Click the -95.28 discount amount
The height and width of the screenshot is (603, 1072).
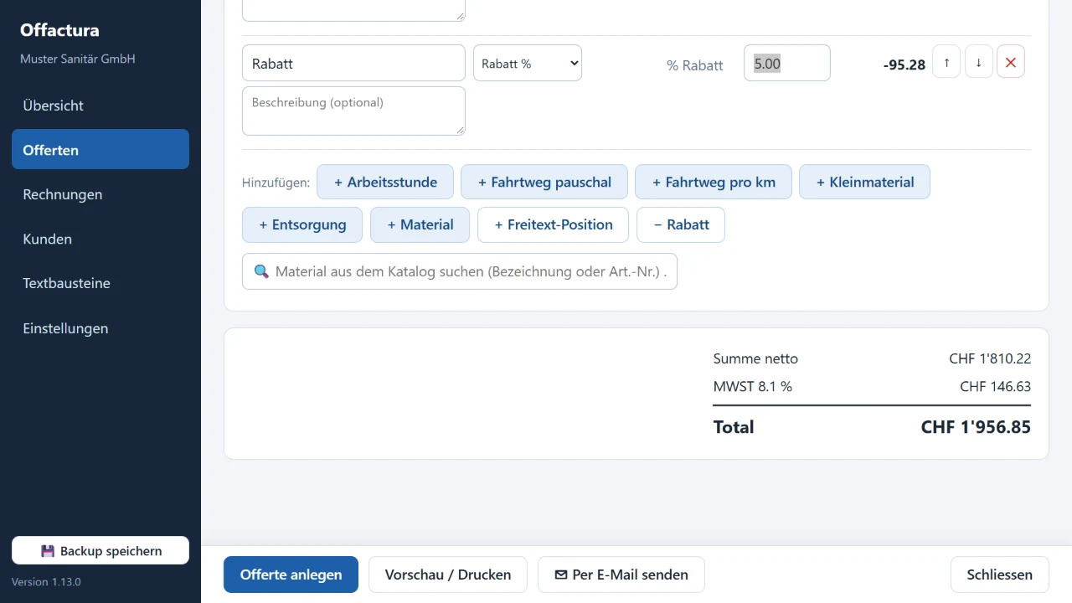coord(904,64)
